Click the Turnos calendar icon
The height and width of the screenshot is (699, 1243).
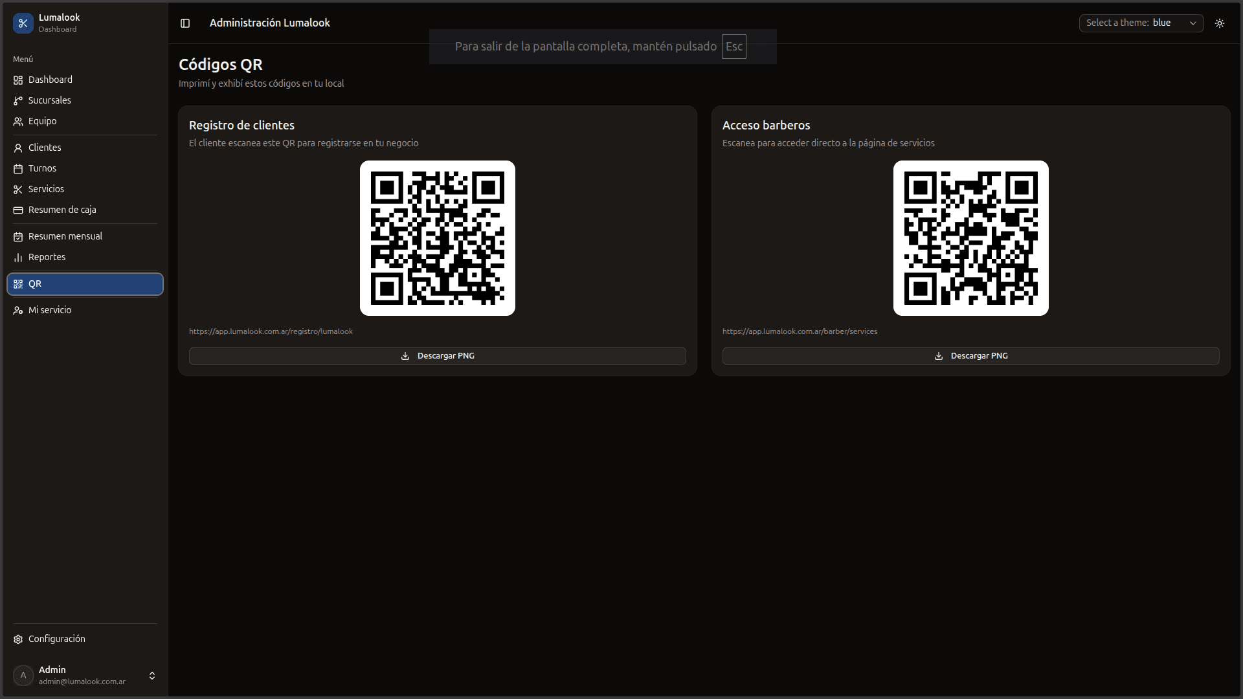18,169
